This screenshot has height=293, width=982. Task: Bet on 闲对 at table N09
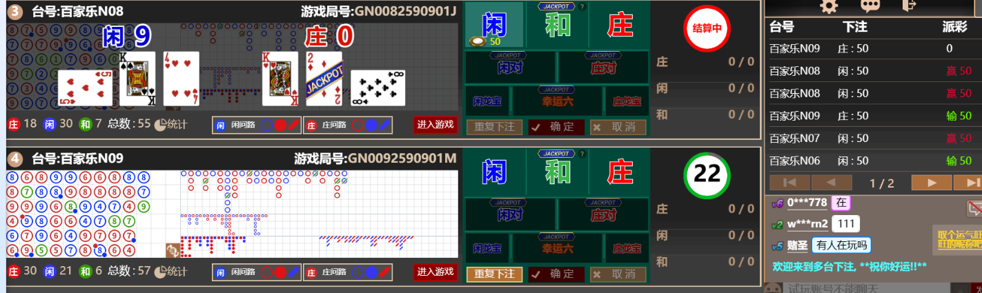click(510, 214)
